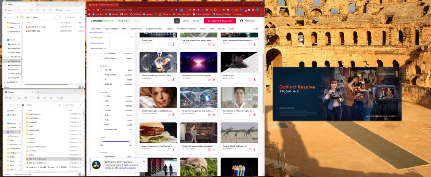Open the Yummy Hamburger video thumbnail
Screen dimensions: 431x177
pos(158,133)
